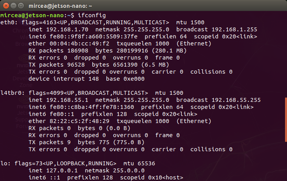Click the (6.5 MB) size text
287x181 pixels.
tap(155, 65)
